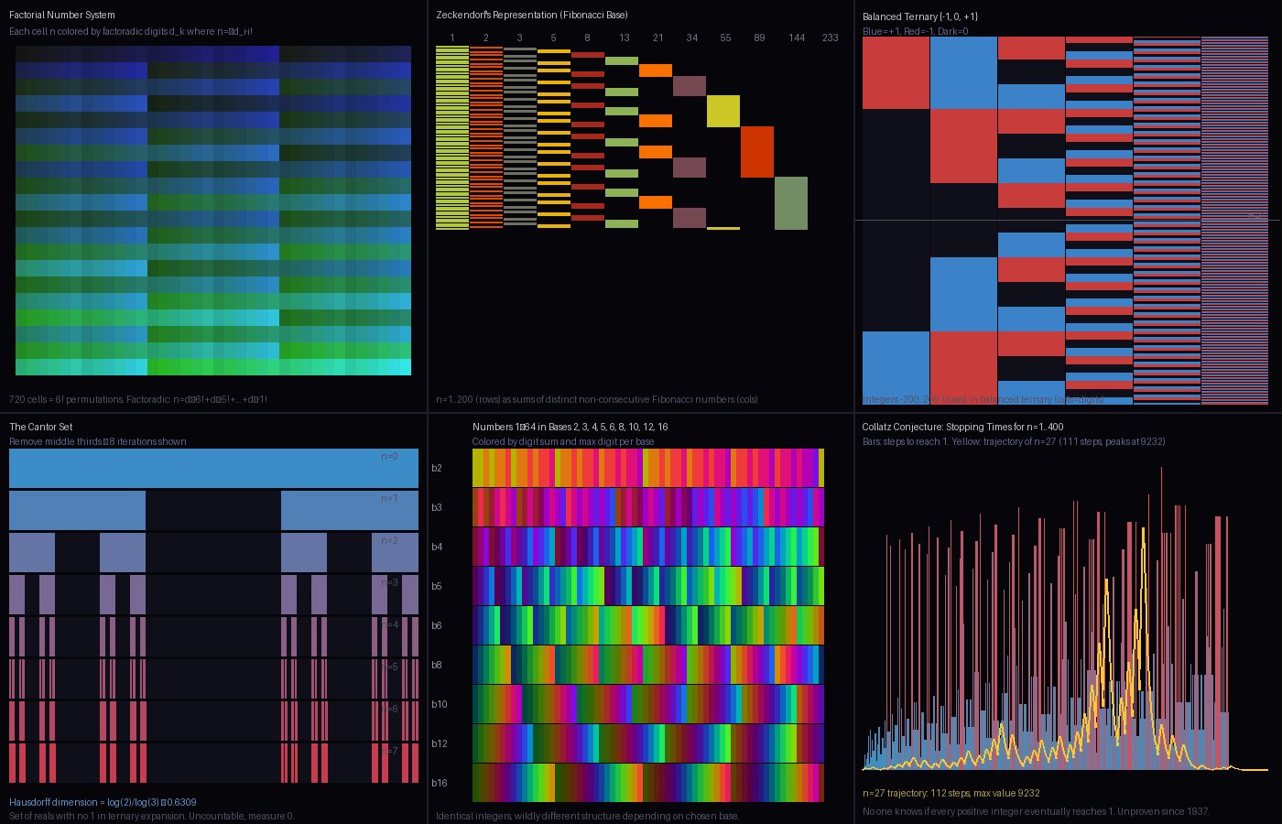Select the b10 base row label
Viewport: 1282px width, 824px height.
[439, 704]
